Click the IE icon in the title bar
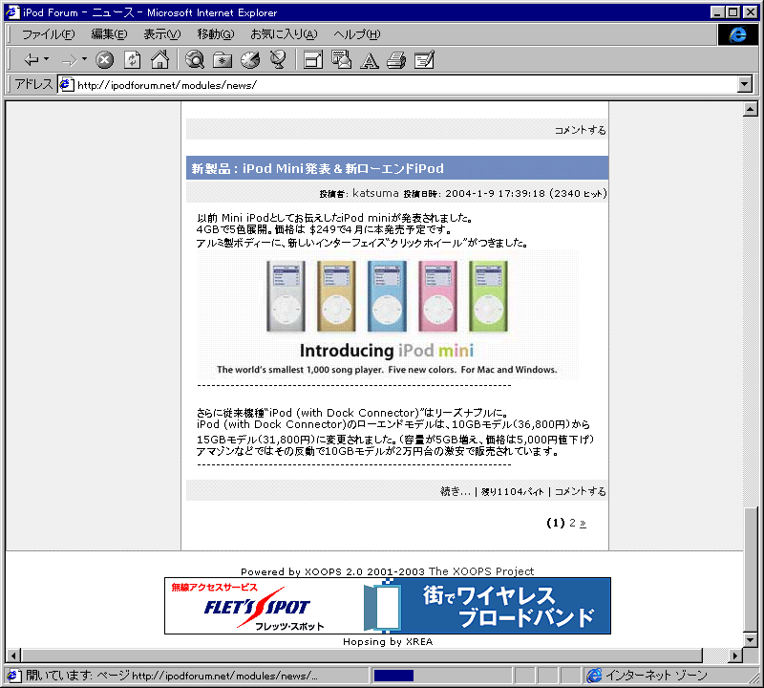The height and width of the screenshot is (688, 764). (x=12, y=12)
